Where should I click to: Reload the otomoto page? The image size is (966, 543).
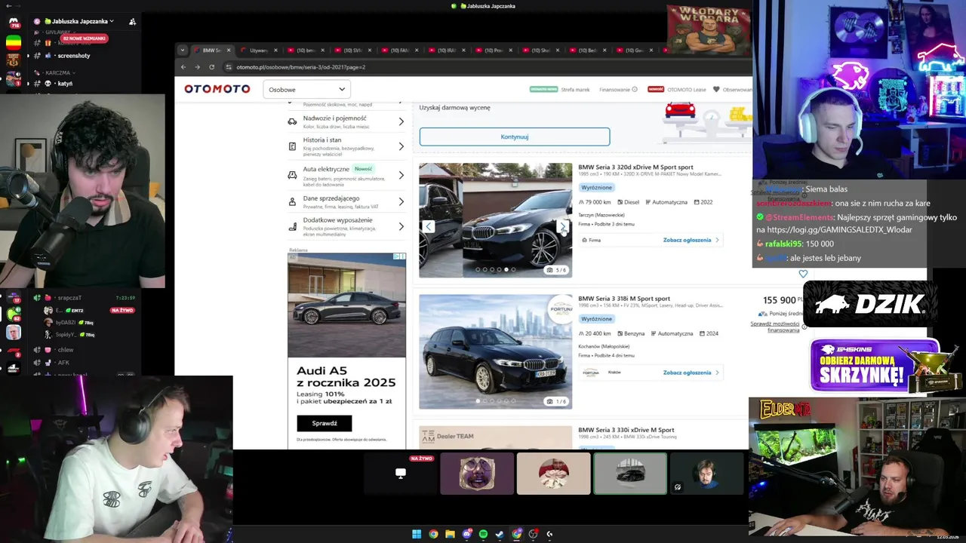click(x=211, y=67)
